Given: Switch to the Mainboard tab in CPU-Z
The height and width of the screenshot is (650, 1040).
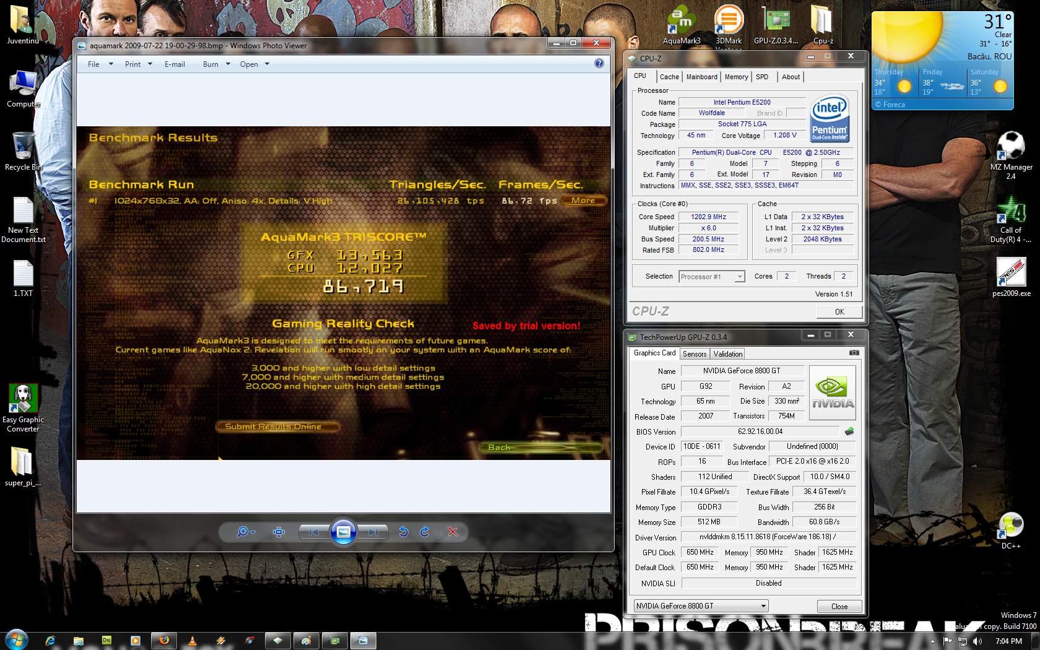Looking at the screenshot, I should [x=702, y=77].
